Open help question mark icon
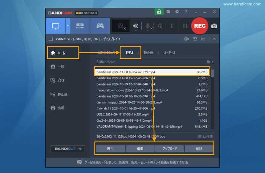Viewport: 265px width, 173px height. tap(186, 12)
